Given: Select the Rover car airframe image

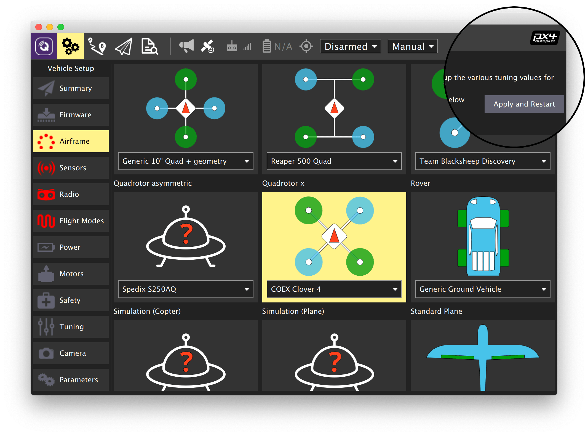Looking at the screenshot, I should point(483,236).
